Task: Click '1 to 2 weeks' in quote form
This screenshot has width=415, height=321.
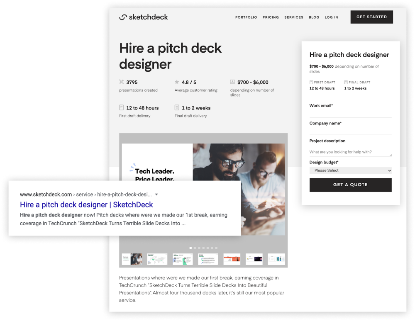Action: click(x=355, y=88)
